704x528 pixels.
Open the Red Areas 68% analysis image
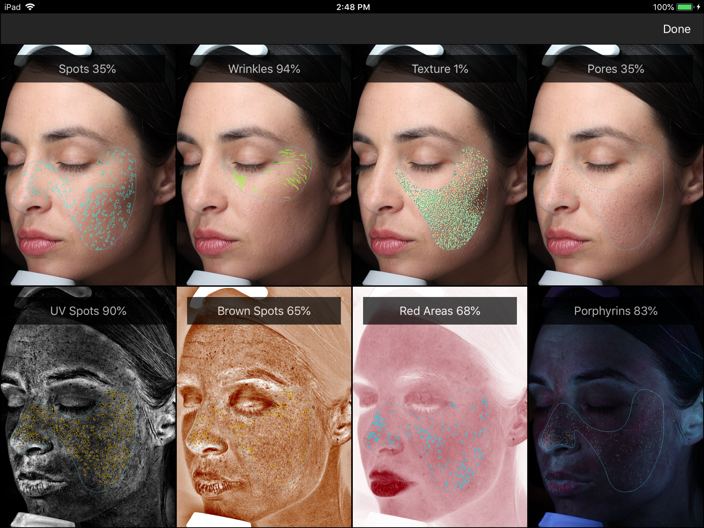pos(440,407)
